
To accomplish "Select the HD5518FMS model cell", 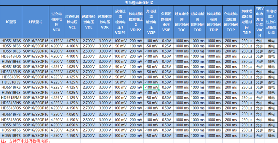I will [11, 98].
